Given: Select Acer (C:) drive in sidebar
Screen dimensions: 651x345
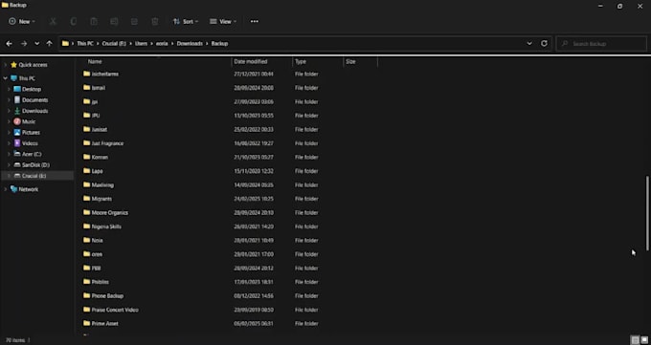Looking at the screenshot, I should 32,154.
